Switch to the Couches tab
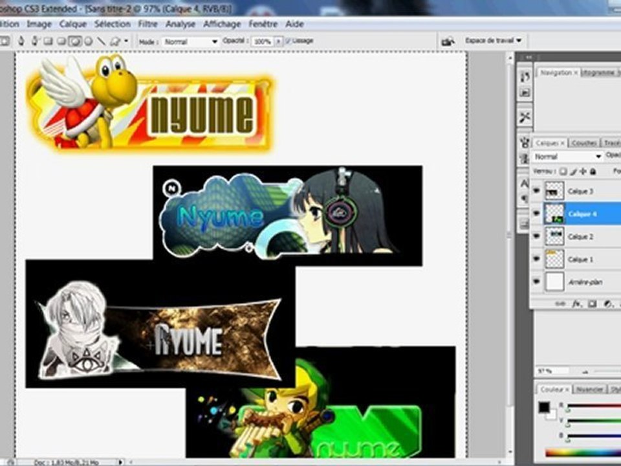The height and width of the screenshot is (466, 621). [583, 143]
